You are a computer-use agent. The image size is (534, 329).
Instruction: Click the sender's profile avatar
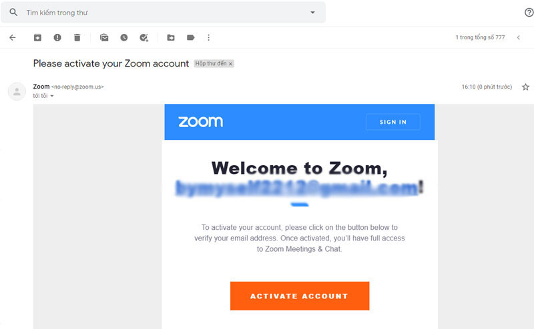(17, 91)
